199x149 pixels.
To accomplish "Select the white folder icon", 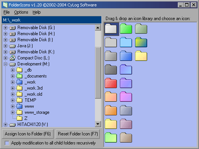I will tap(111, 29).
